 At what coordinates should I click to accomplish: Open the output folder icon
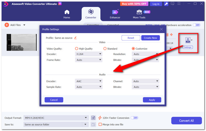pos(93,124)
